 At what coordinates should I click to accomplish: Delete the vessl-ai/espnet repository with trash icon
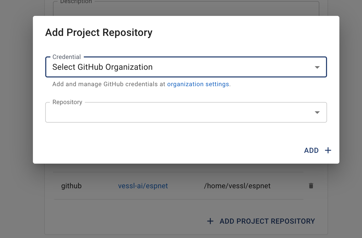tap(311, 186)
